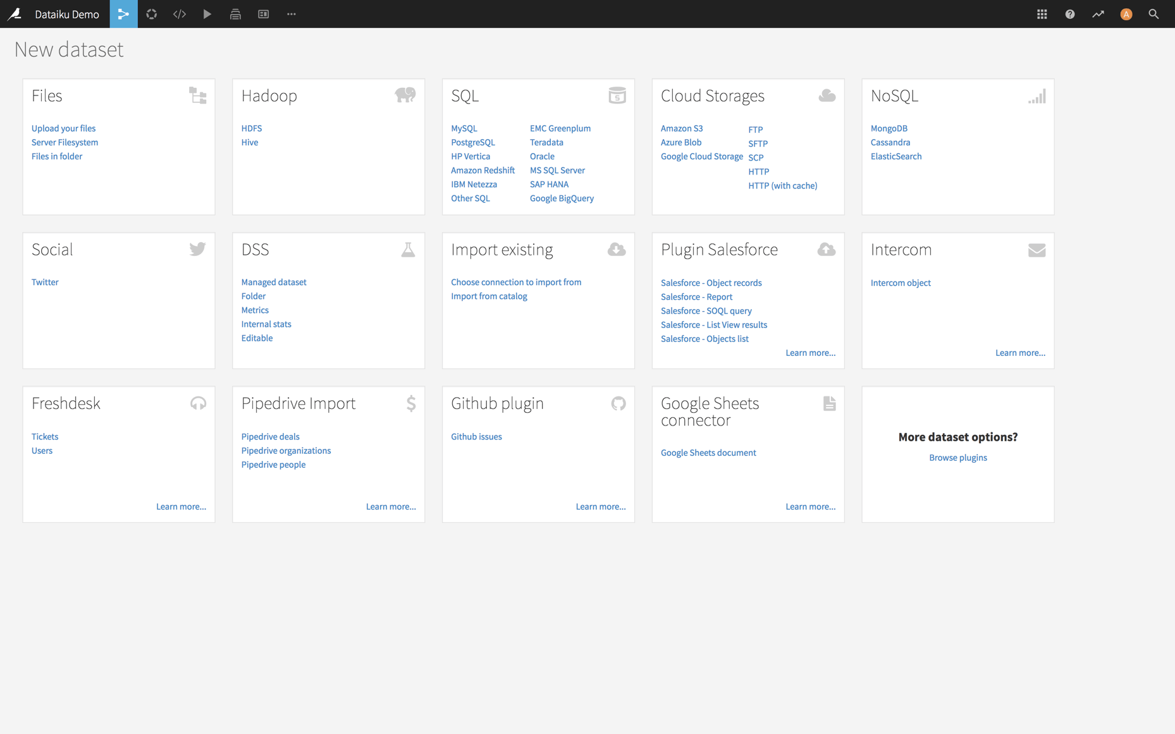Open search from the top bar
This screenshot has height=734, width=1175.
(x=1153, y=14)
